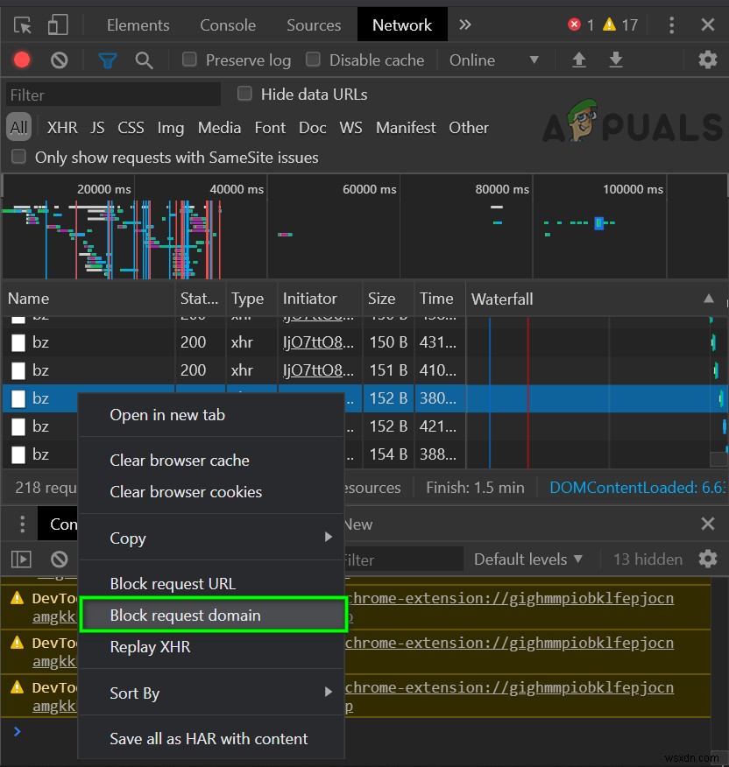
Task: Click the red record network log button
Action: tap(21, 60)
